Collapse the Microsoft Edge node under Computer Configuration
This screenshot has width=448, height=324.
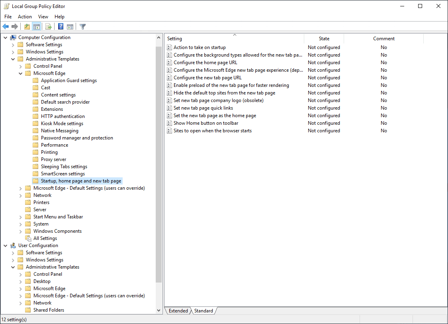(21, 73)
